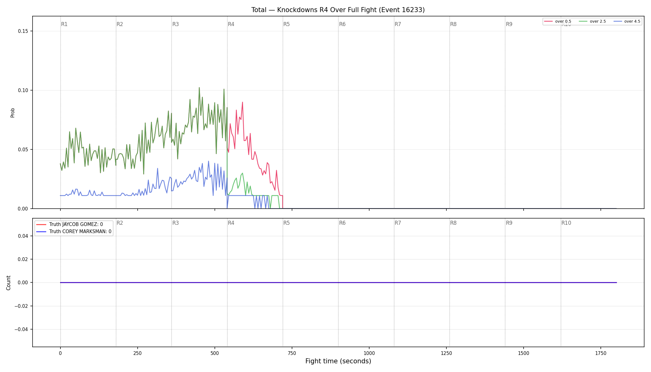Click the 0.00 tick on the Count axis
Screen dimensions: 651x372
coord(23,282)
